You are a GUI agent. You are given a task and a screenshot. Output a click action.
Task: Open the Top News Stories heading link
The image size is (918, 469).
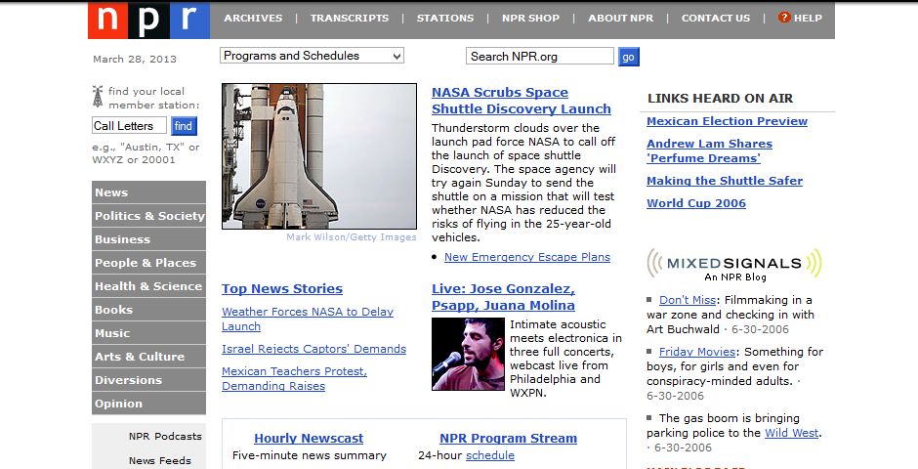coord(282,288)
